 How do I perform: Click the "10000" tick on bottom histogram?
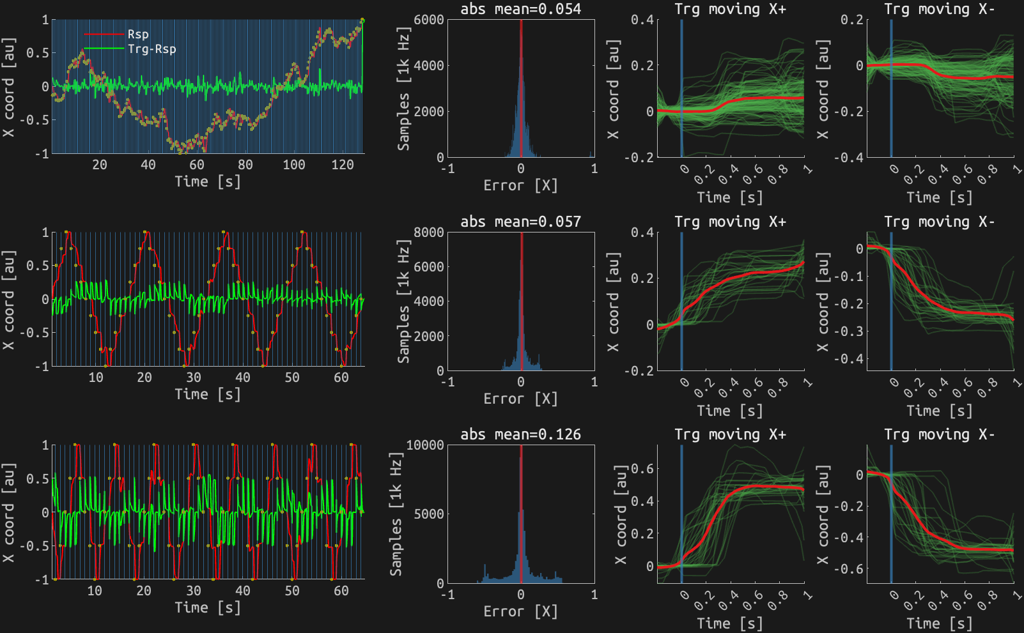pyautogui.click(x=425, y=445)
